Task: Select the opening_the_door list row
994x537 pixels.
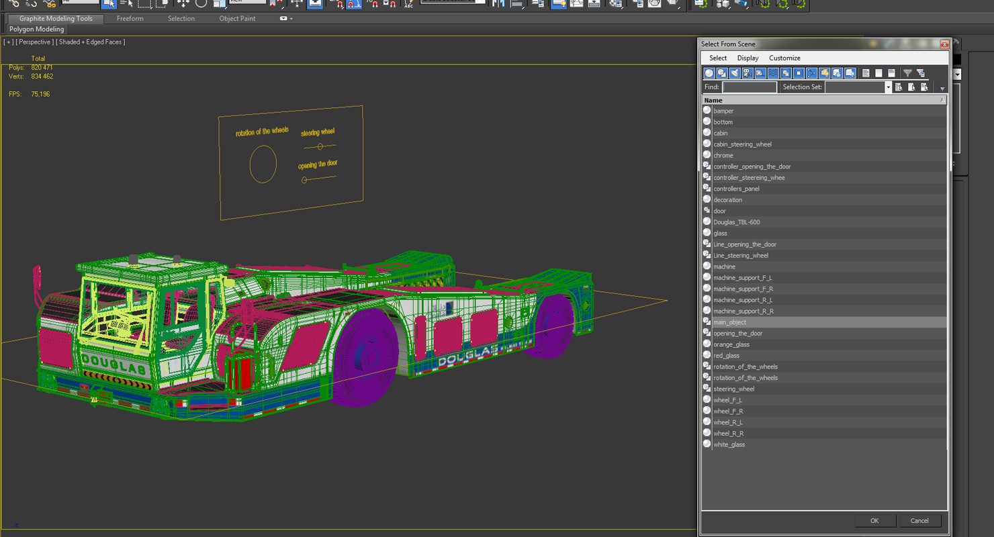Action: pyautogui.click(x=824, y=333)
